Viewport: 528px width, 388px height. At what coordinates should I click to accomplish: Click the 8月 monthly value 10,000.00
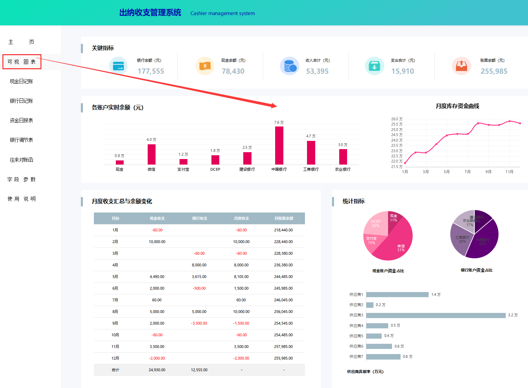pyautogui.click(x=241, y=312)
